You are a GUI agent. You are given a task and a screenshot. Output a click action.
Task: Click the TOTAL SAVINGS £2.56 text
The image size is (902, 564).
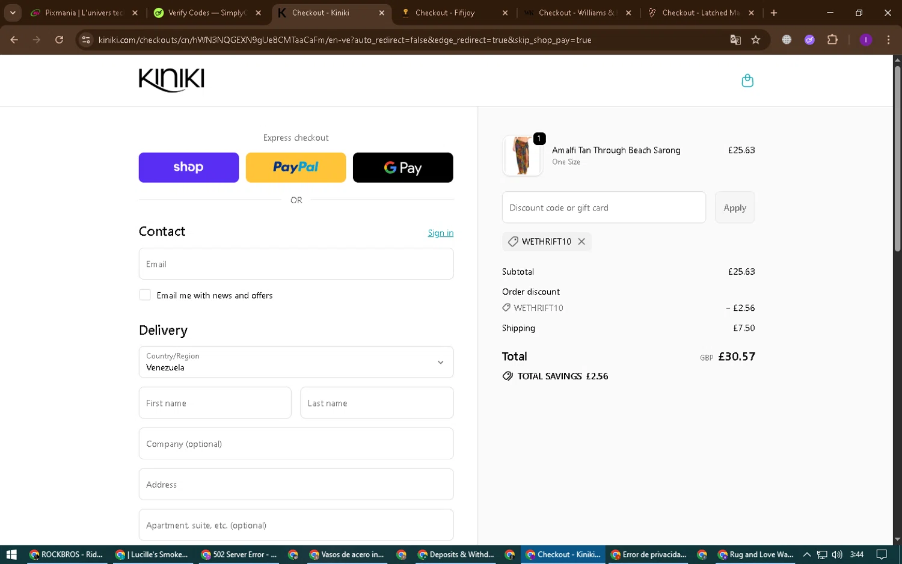click(x=563, y=376)
